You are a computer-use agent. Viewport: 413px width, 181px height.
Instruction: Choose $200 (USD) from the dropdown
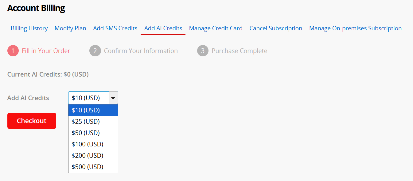point(93,156)
